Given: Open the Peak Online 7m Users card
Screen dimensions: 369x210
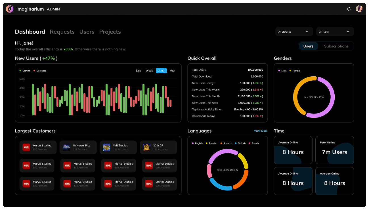Looking at the screenshot, I should tap(334, 150).
